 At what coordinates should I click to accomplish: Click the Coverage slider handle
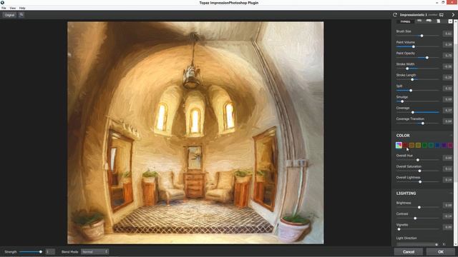[413, 112]
